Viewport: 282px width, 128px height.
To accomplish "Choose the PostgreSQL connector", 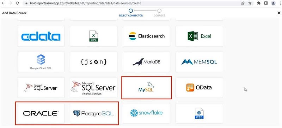I will 93,113.
